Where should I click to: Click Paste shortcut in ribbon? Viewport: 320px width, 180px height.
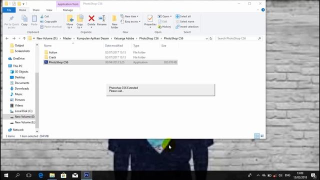pyautogui.click(x=50, y=26)
